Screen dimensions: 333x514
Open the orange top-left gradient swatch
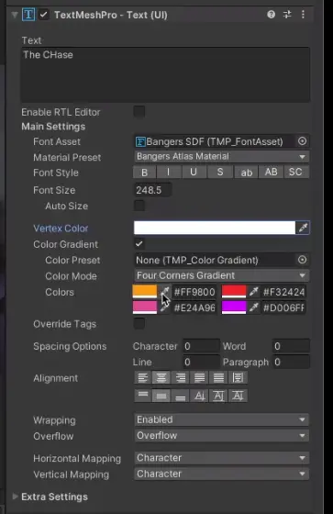(x=145, y=292)
